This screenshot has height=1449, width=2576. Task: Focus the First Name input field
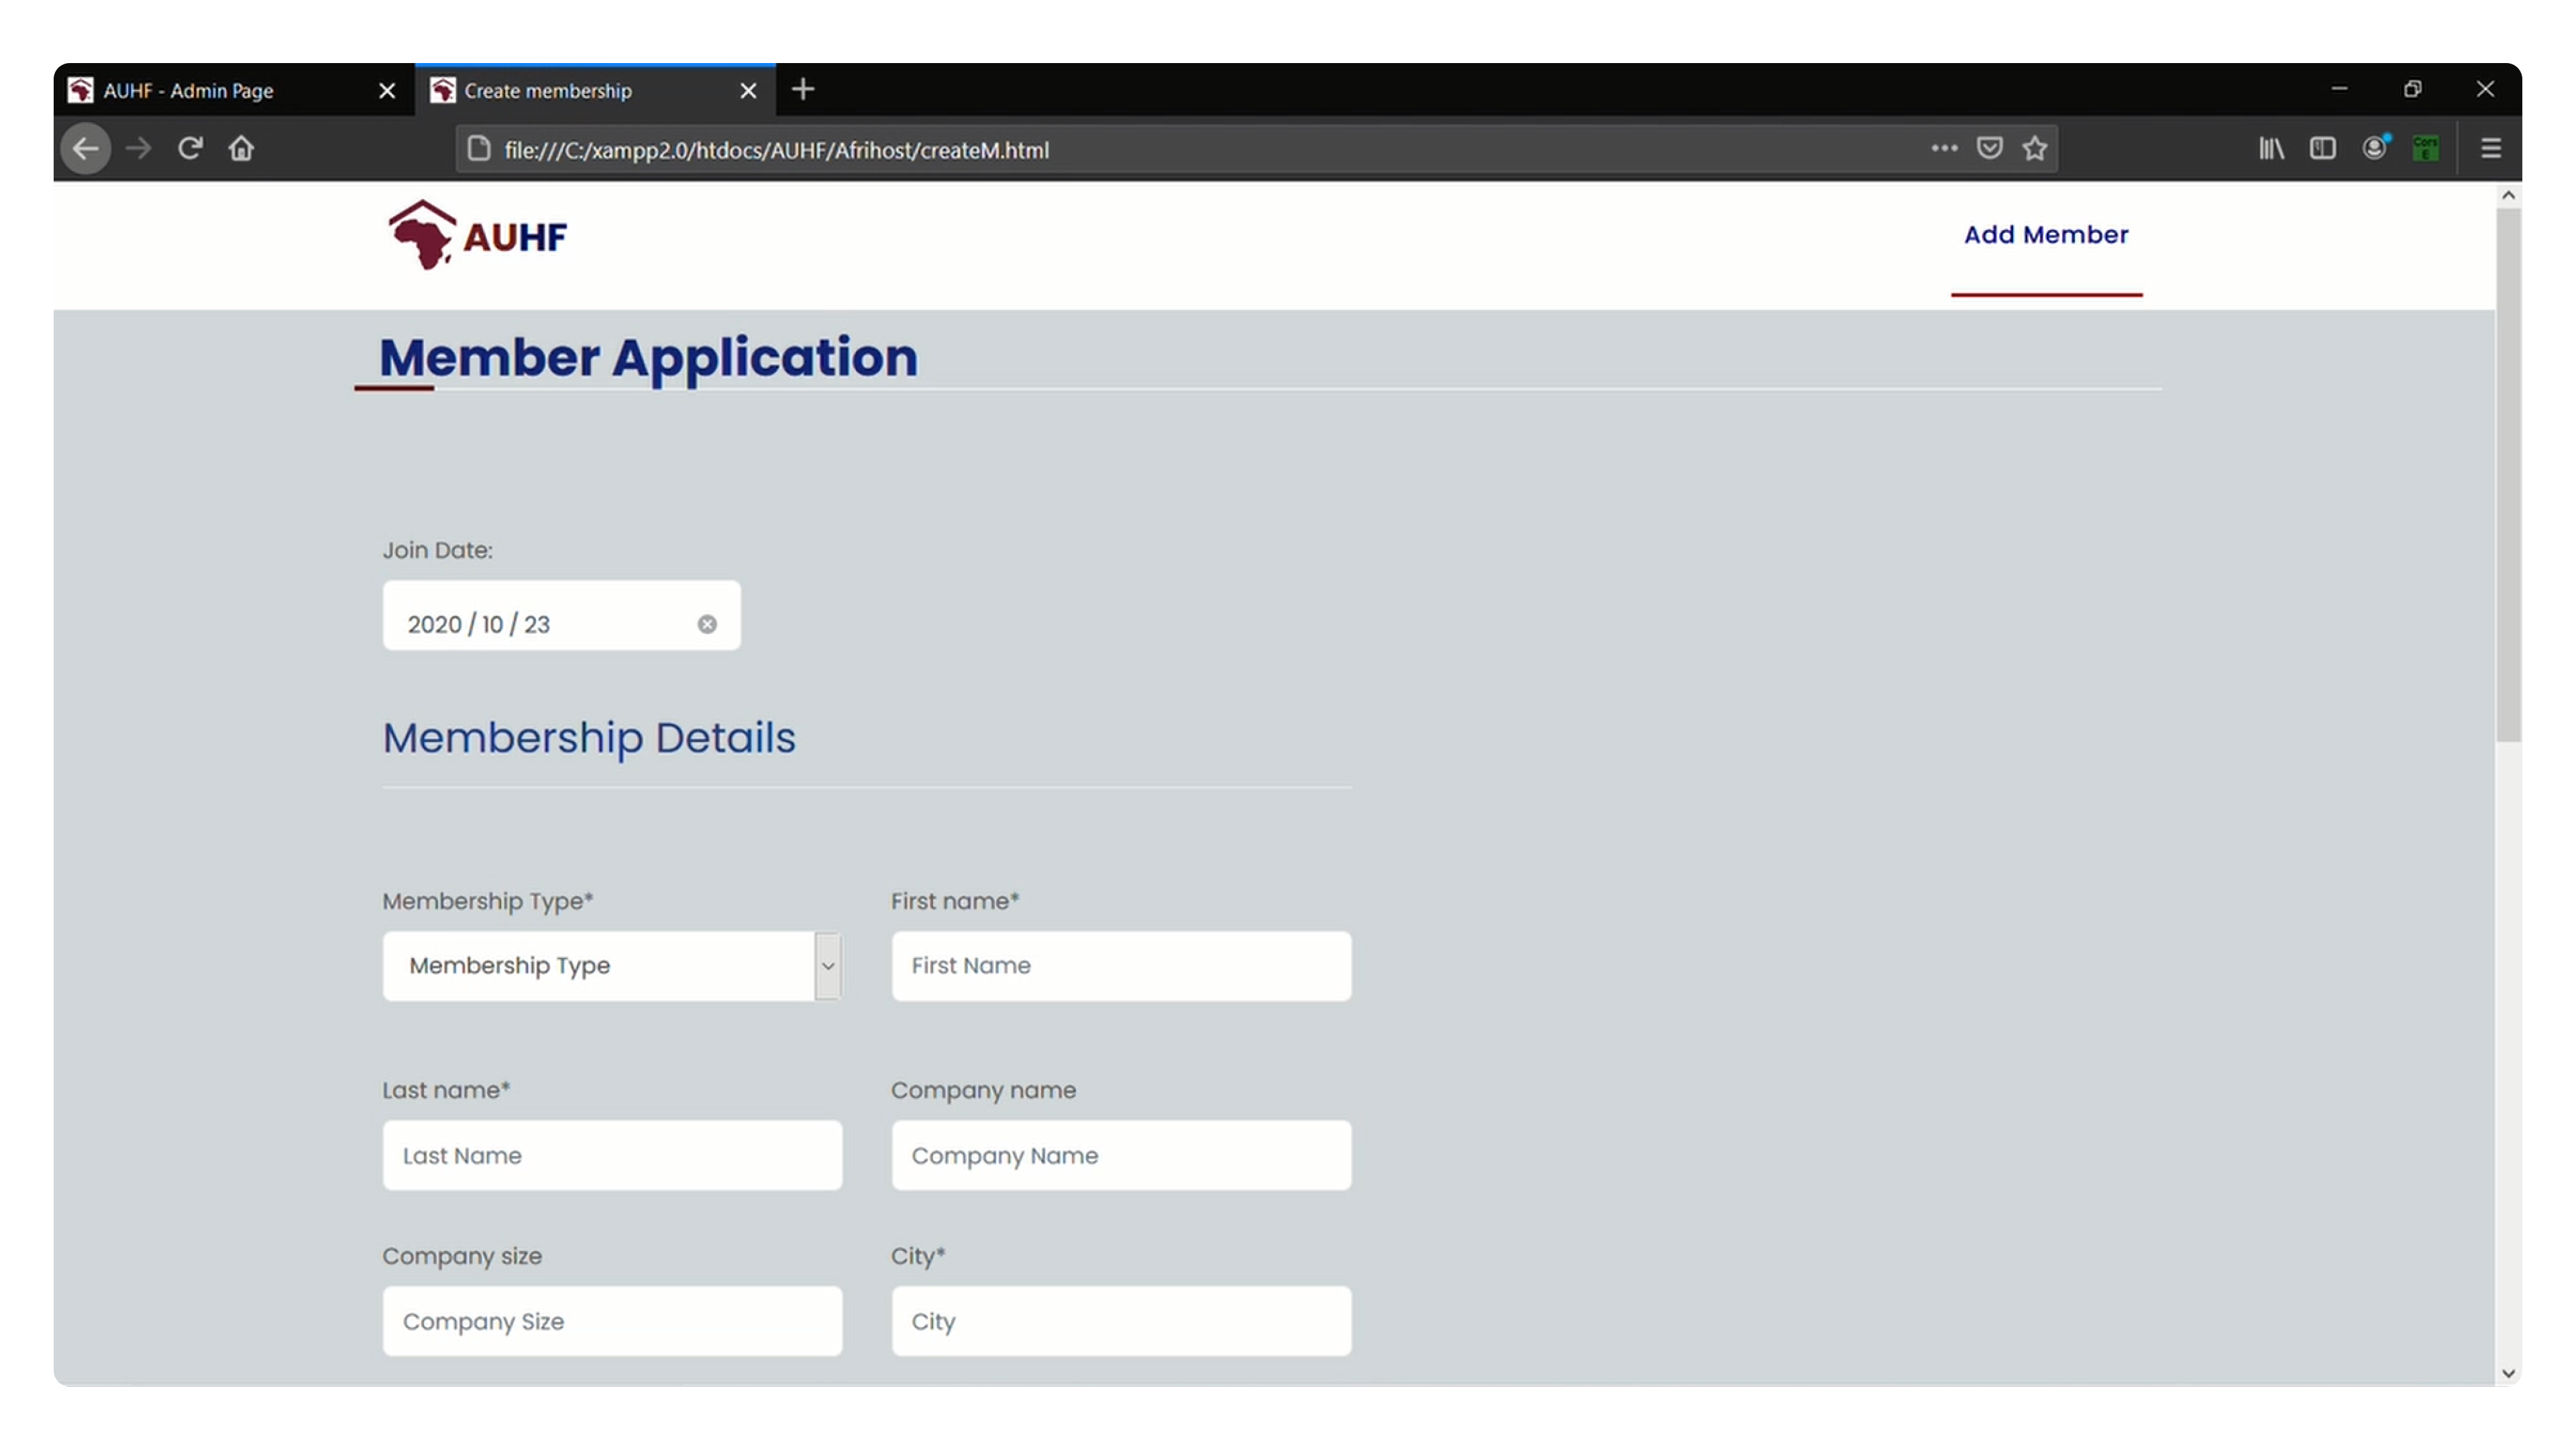tap(1121, 966)
